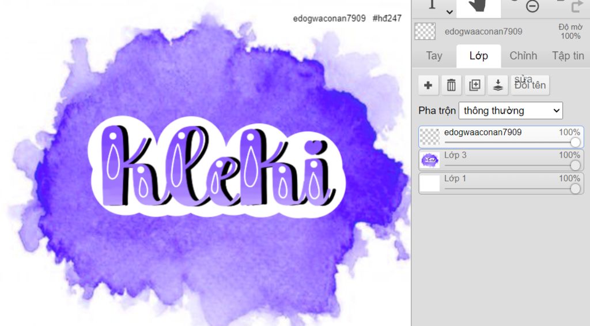
Task: Click current layer name edogwaaconan7909 above tabs
Action: 483,32
